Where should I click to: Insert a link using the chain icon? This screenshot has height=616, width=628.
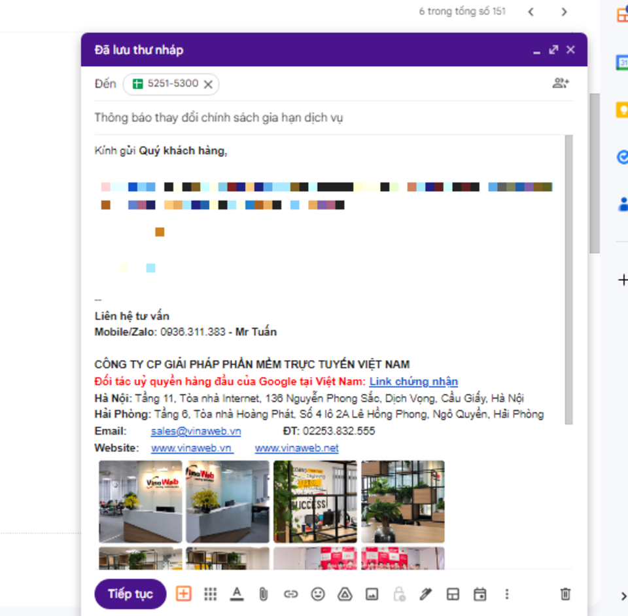coord(290,594)
